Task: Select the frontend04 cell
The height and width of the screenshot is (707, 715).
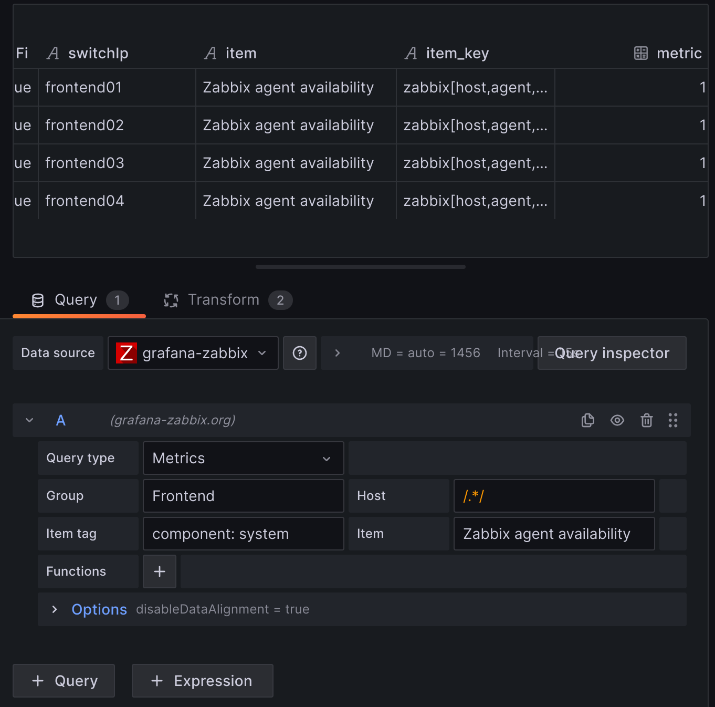Action: pos(117,201)
